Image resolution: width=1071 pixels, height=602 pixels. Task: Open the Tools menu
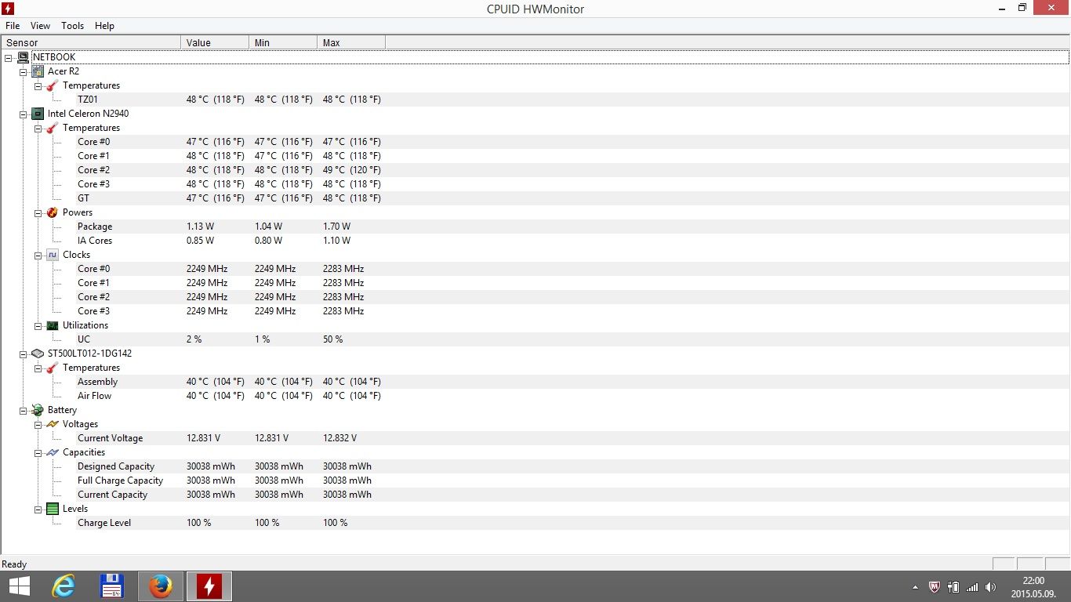(x=73, y=26)
